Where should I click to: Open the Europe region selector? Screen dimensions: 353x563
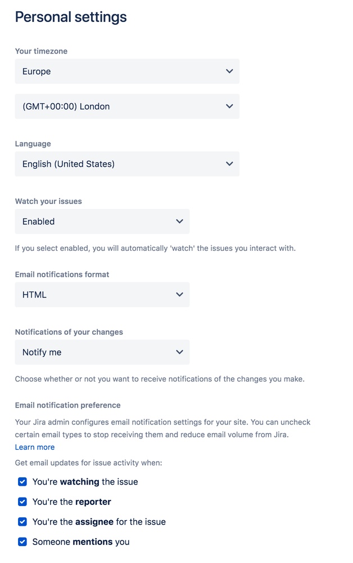[127, 71]
